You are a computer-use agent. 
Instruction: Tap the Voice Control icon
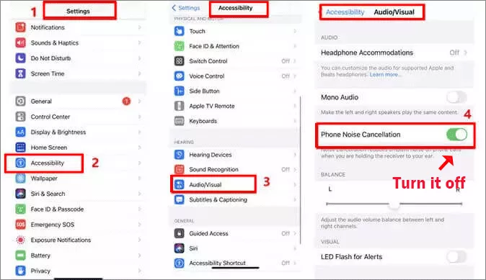pyautogui.click(x=179, y=76)
